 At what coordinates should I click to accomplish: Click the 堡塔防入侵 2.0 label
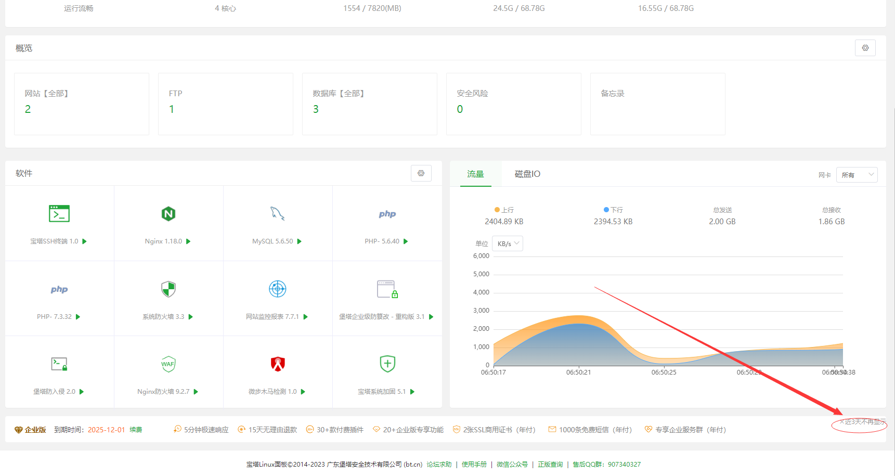pyautogui.click(x=55, y=392)
